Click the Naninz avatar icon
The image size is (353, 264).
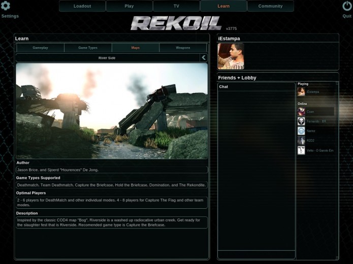click(x=301, y=131)
